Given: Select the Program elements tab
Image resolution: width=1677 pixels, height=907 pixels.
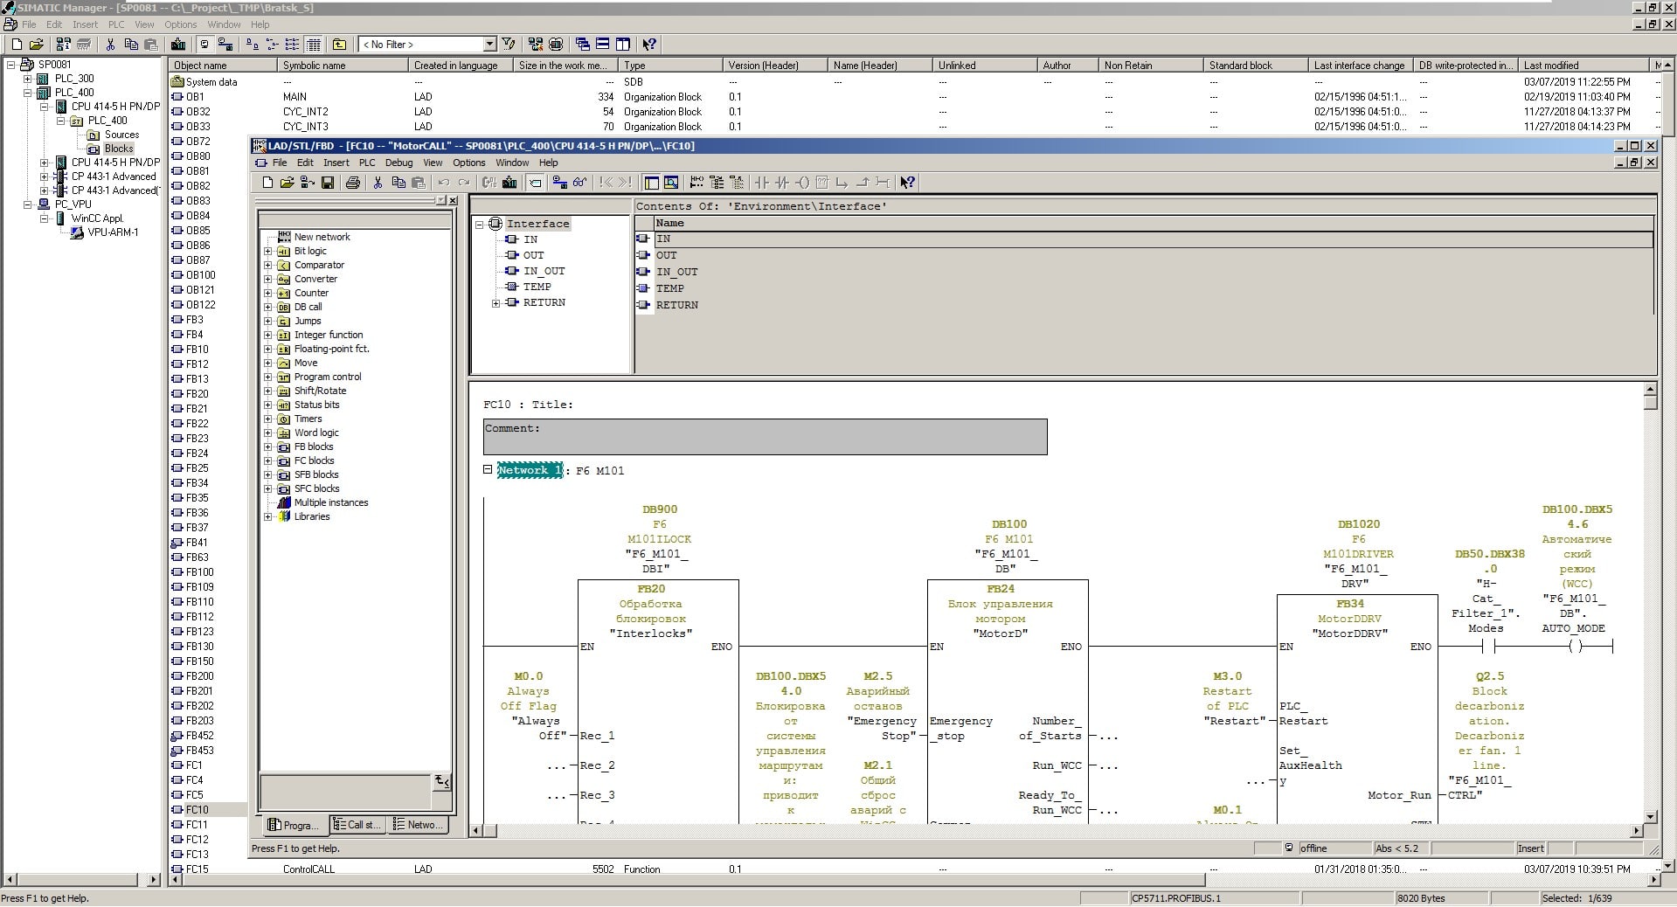Looking at the screenshot, I should pos(295,825).
